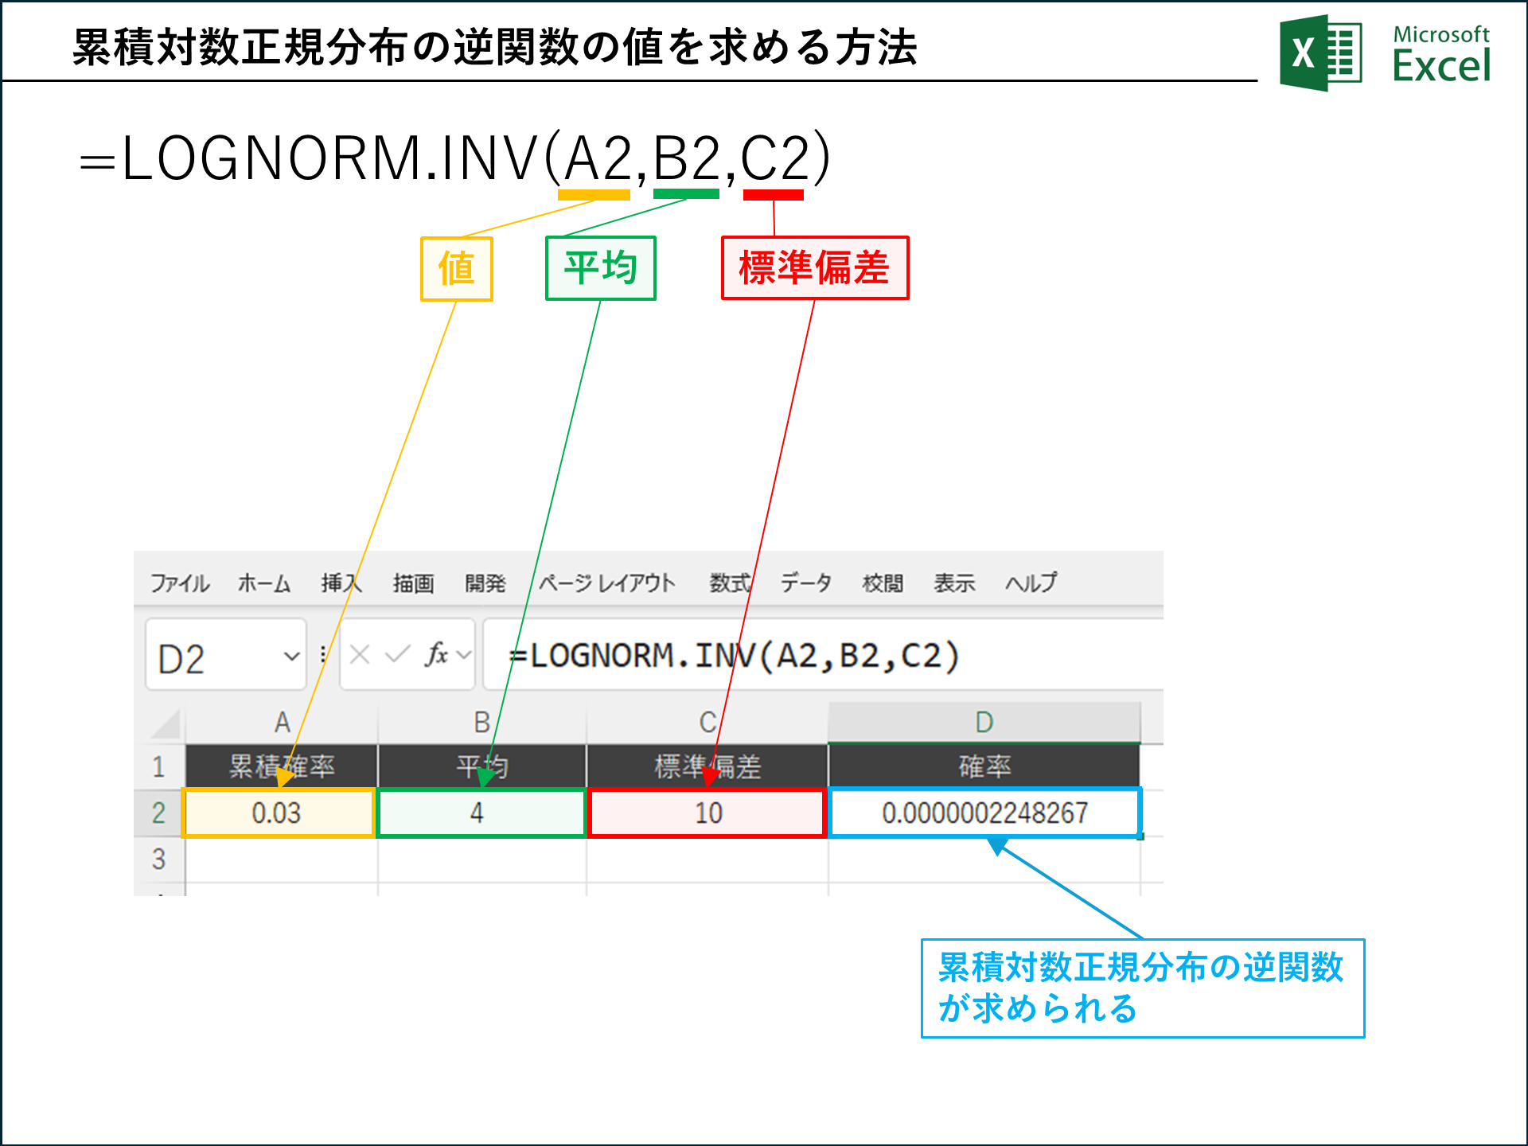Screen dimensions: 1528x1146
Task: Switch to the ホーム tab
Action: [x=265, y=583]
